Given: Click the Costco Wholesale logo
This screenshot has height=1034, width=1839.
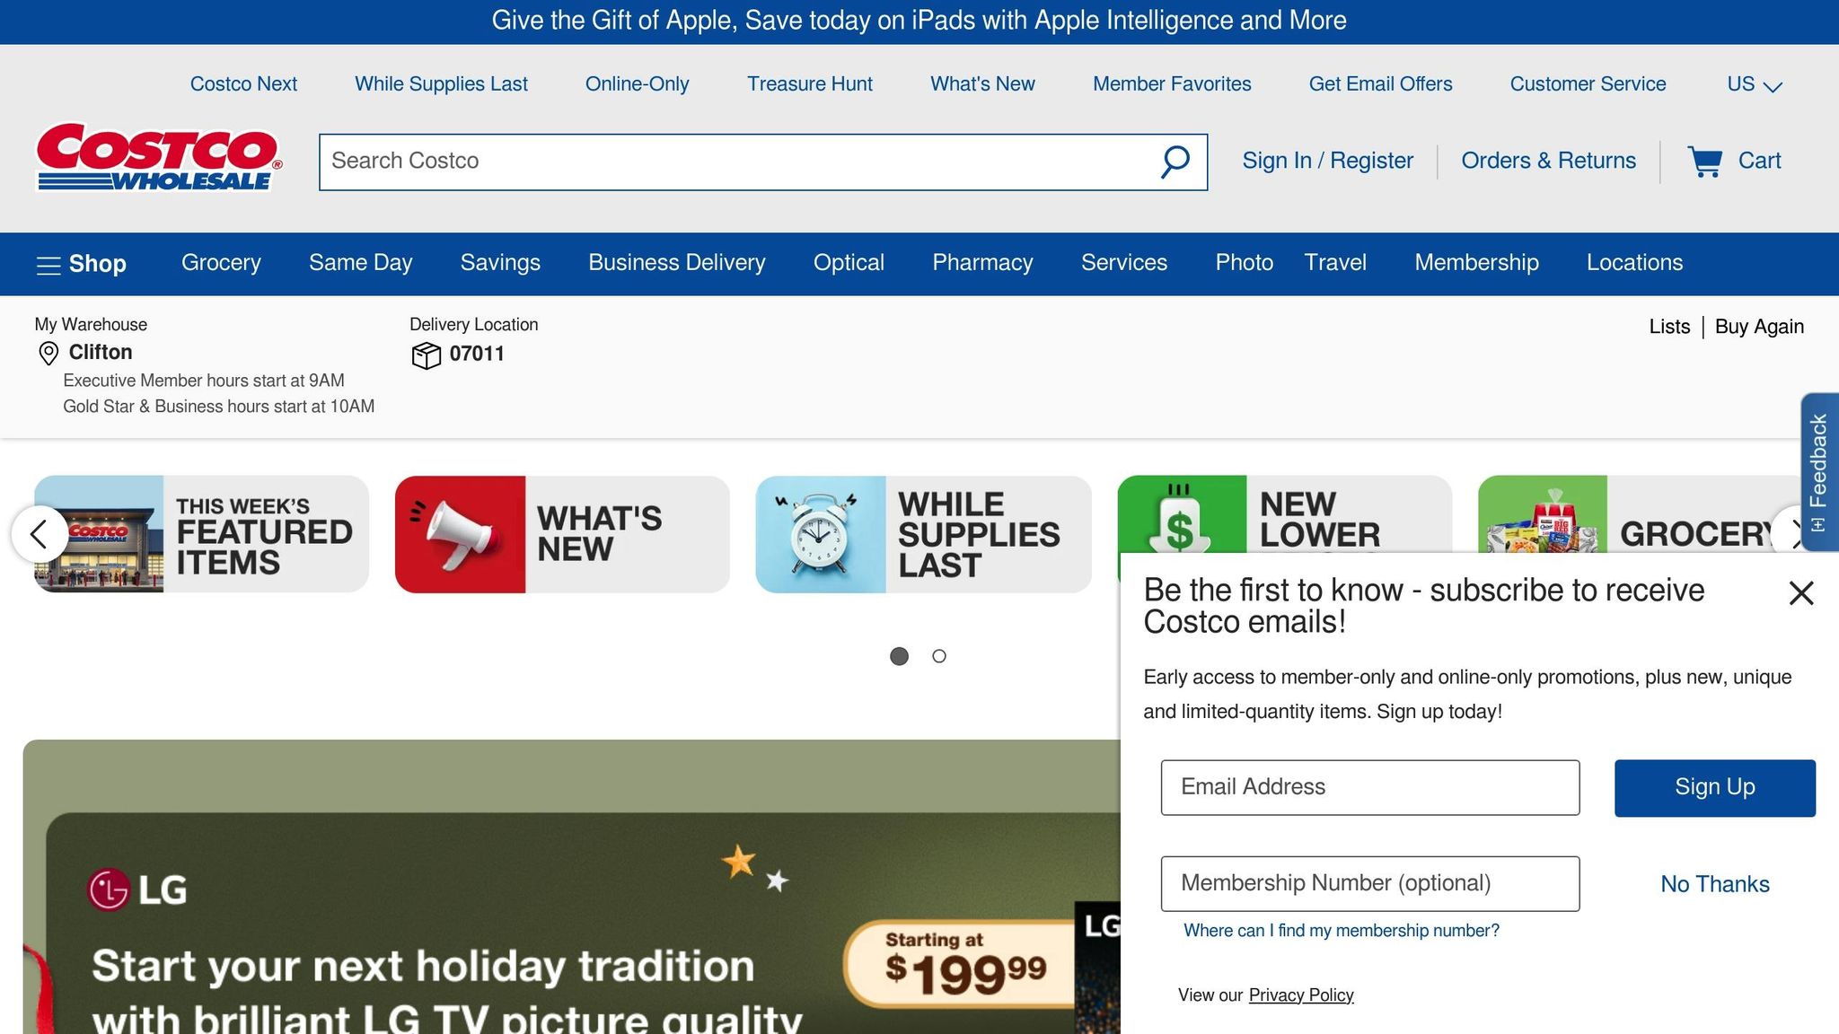Looking at the screenshot, I should click(x=159, y=157).
